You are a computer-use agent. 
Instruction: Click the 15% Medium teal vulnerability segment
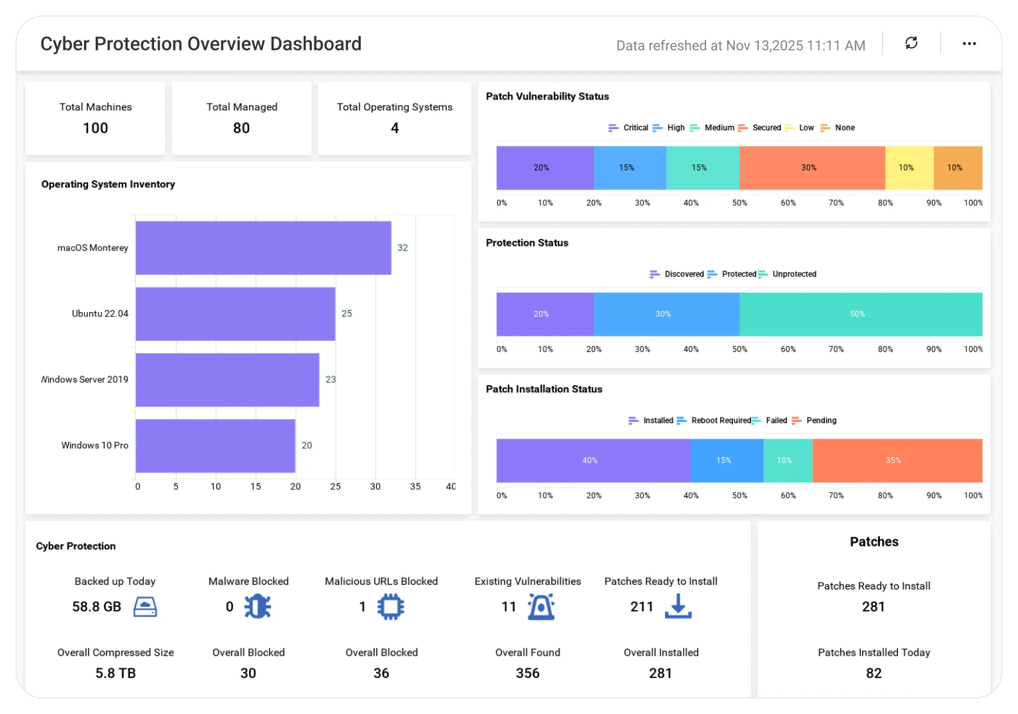click(703, 168)
